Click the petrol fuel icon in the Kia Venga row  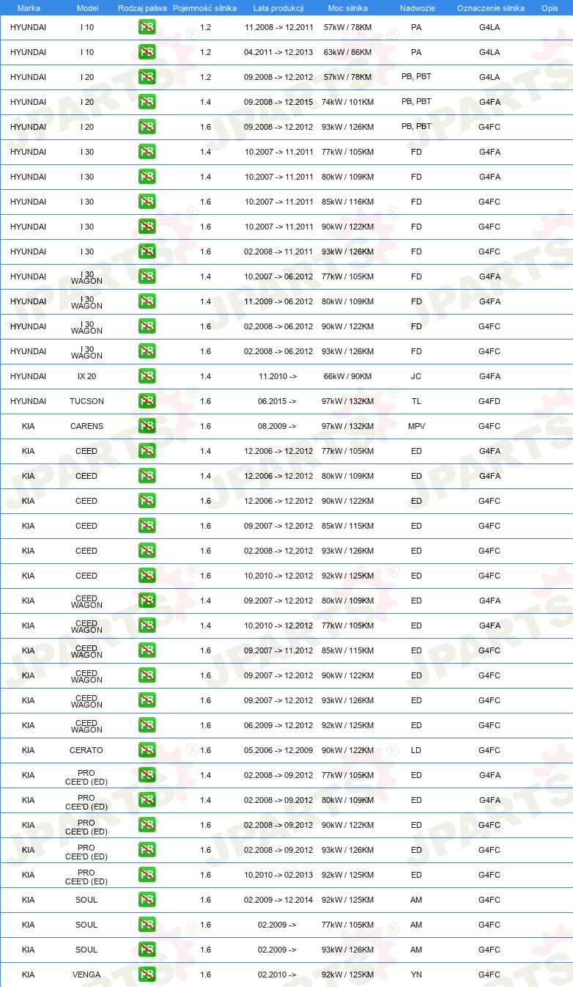[147, 975]
